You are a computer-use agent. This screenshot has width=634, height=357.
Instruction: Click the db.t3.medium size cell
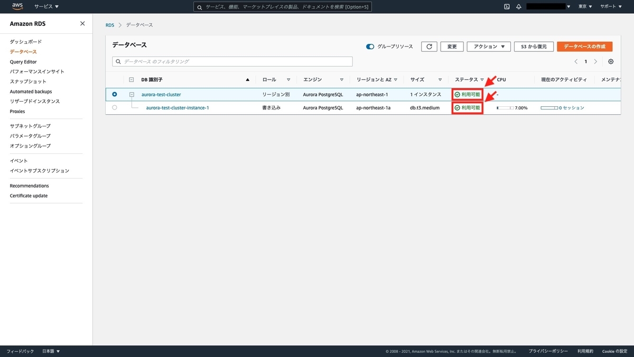(425, 108)
